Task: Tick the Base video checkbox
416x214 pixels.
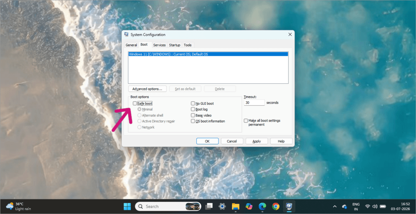Action: pyautogui.click(x=193, y=115)
